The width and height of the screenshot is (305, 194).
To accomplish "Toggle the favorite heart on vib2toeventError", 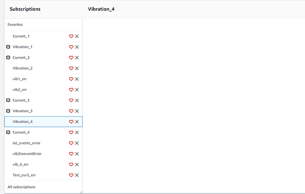I will click(x=71, y=154).
